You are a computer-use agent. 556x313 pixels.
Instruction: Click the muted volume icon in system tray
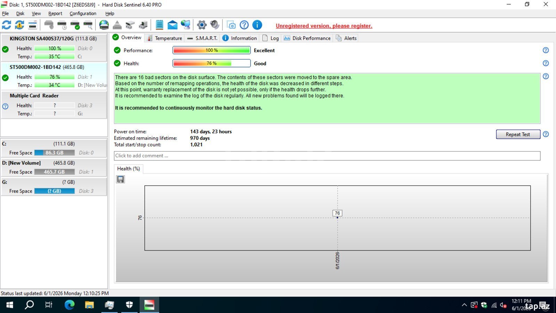[x=503, y=305]
